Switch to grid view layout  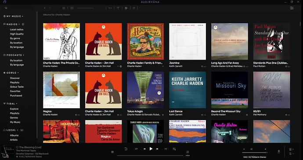pos(64,8)
